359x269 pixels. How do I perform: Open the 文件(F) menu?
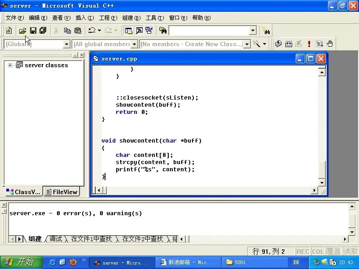(x=15, y=18)
